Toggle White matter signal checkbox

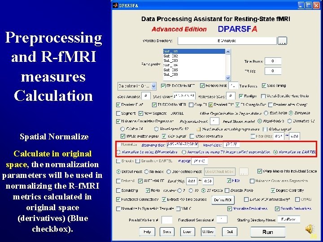point(123,136)
